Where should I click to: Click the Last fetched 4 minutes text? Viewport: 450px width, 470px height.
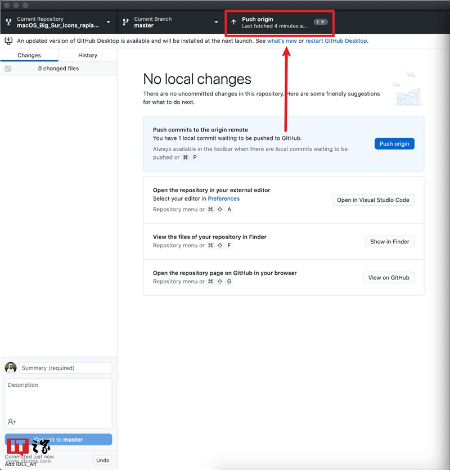[x=274, y=26]
